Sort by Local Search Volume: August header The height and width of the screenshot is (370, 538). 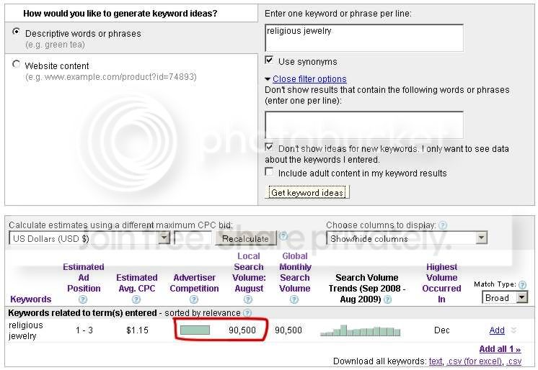coord(249,272)
